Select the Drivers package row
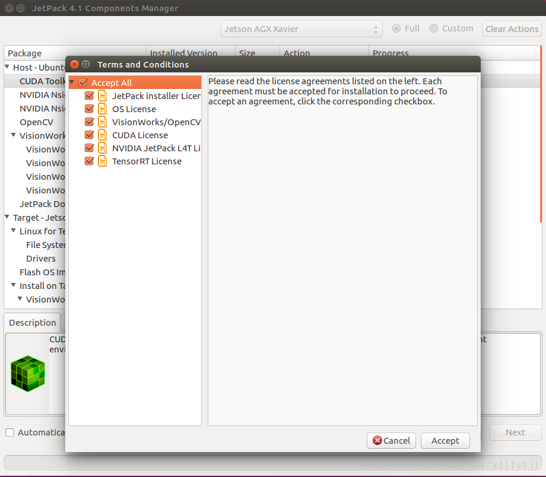The width and height of the screenshot is (546, 477). 41,259
